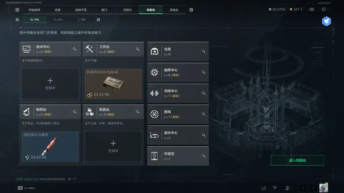Click the plus next to 347 currency
This screenshot has height=193, width=344.
tap(301, 10)
